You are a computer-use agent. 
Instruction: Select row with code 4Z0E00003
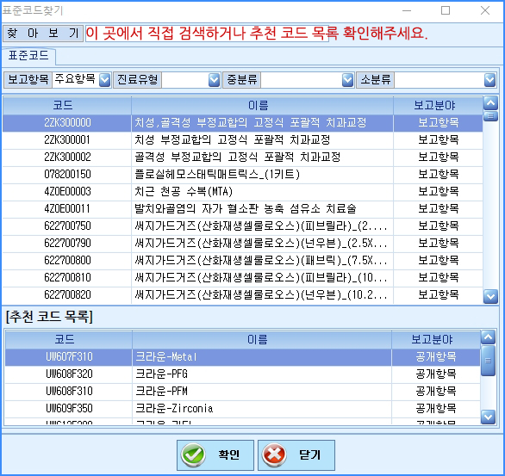pos(242,192)
